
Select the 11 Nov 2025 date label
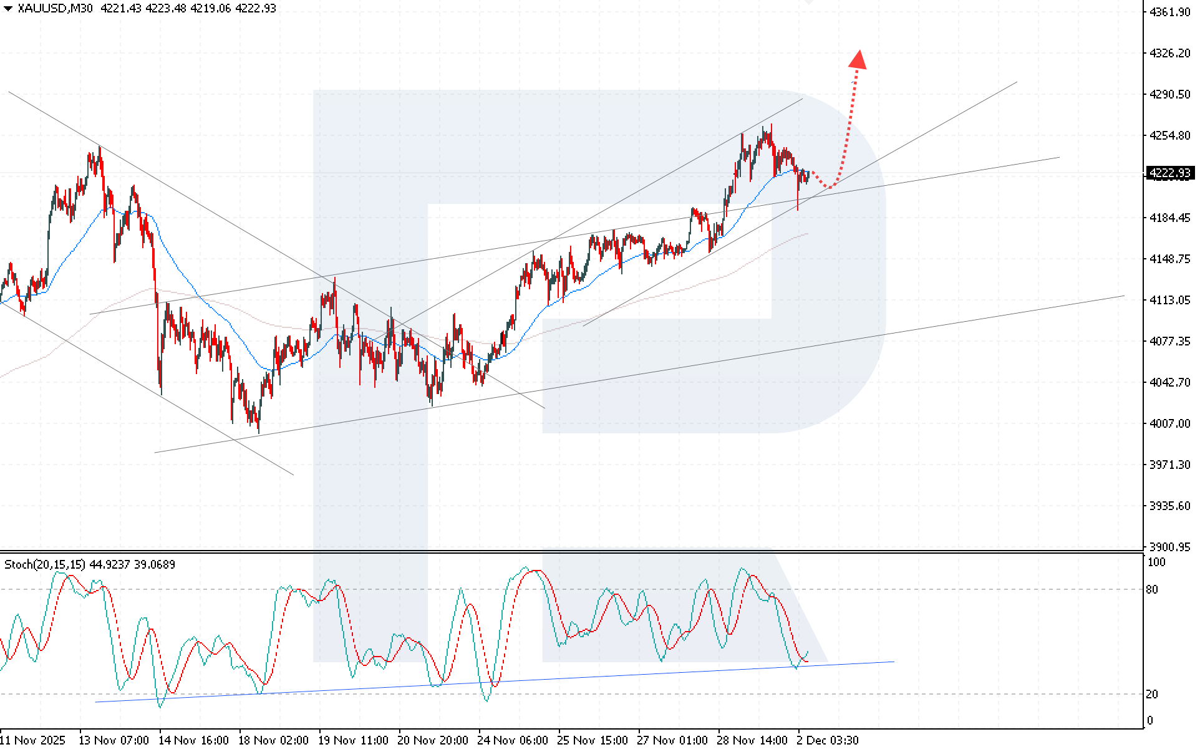click(32, 740)
